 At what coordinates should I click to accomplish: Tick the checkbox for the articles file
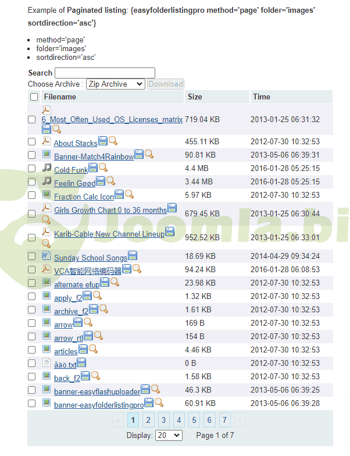pyautogui.click(x=32, y=351)
